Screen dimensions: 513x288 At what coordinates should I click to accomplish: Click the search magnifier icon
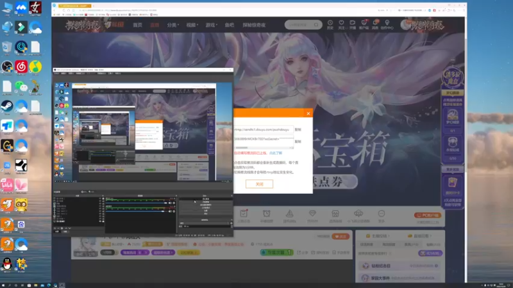(316, 25)
